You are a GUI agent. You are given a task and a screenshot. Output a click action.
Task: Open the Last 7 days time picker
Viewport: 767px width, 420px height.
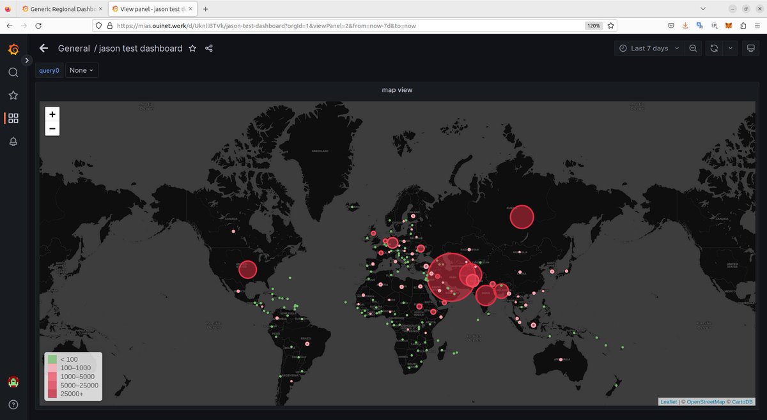(x=649, y=49)
